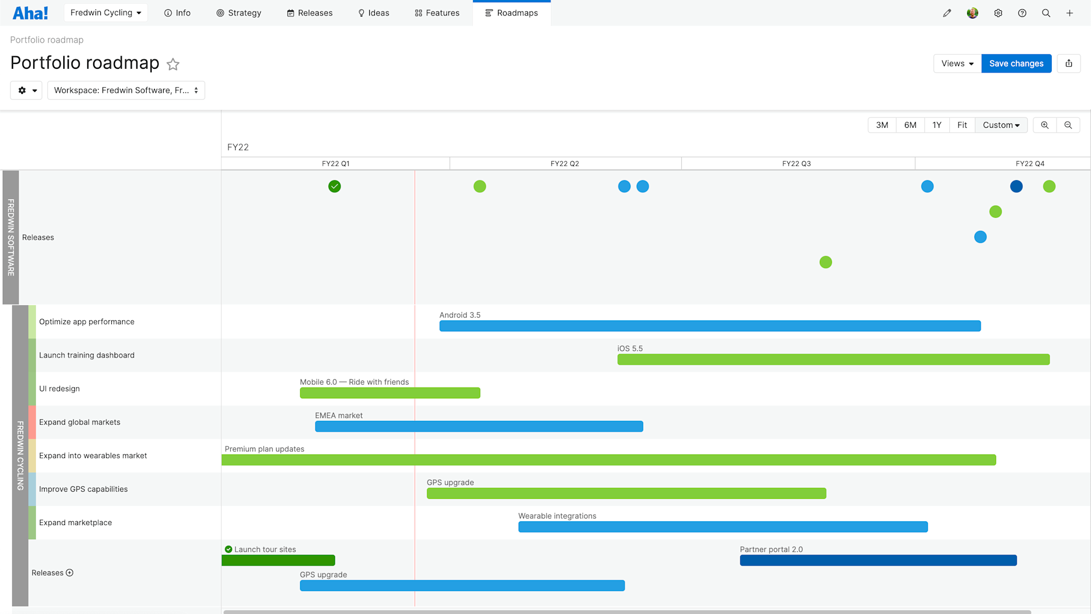
Task: Open the help question mark icon
Action: (1022, 13)
